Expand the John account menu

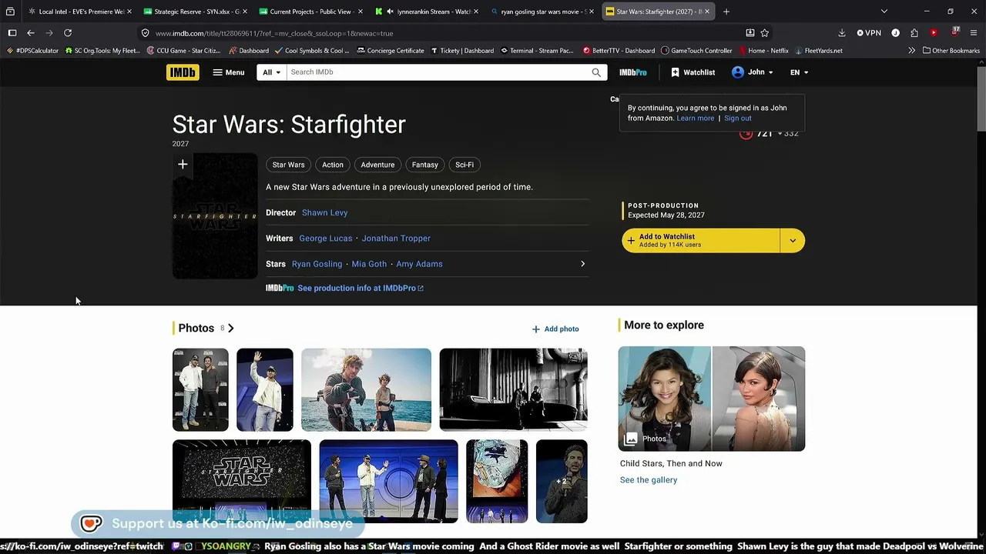point(752,72)
